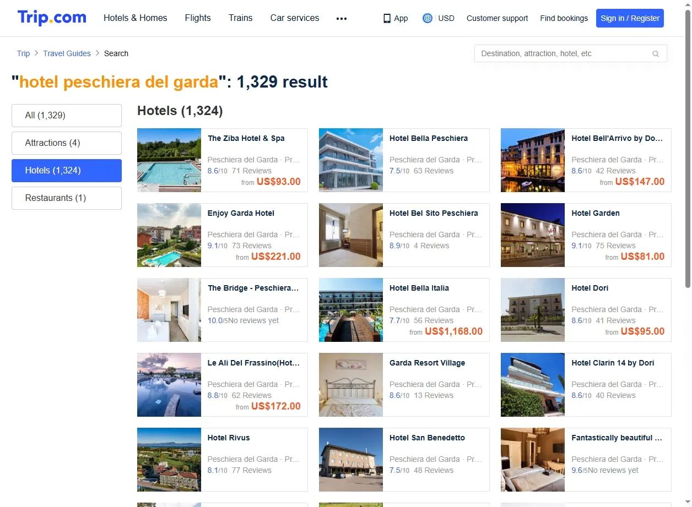Image resolution: width=692 pixels, height=507 pixels.
Task: Go to Trip breadcrumb link
Action: click(x=23, y=53)
